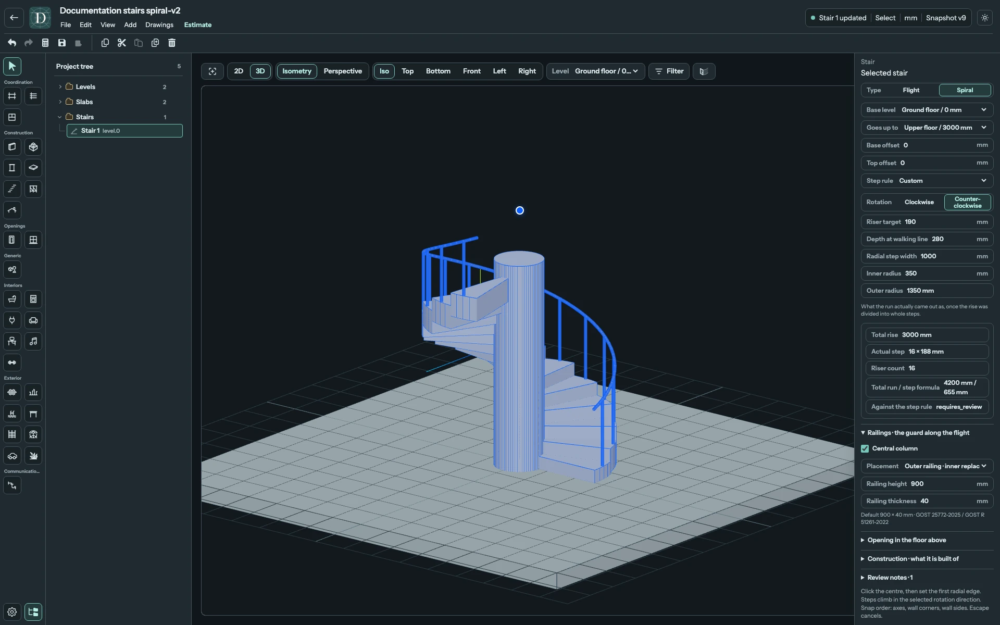Open the Step rule Custom dropdown
This screenshot has height=625, width=1000.
coord(927,181)
